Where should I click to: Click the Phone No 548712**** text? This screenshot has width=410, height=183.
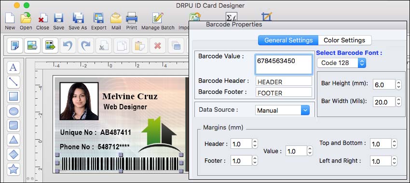click(x=95, y=147)
